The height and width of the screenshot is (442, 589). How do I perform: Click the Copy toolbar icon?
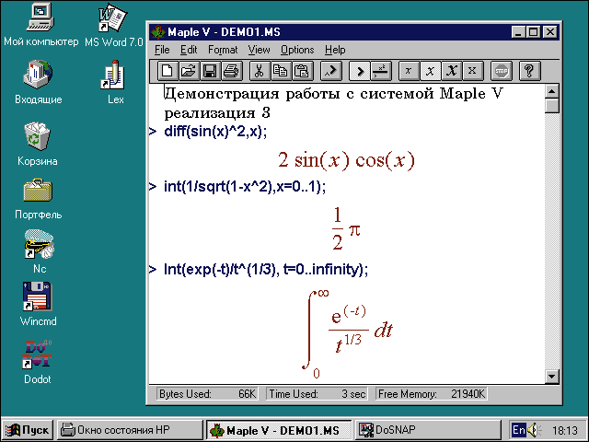(x=280, y=70)
